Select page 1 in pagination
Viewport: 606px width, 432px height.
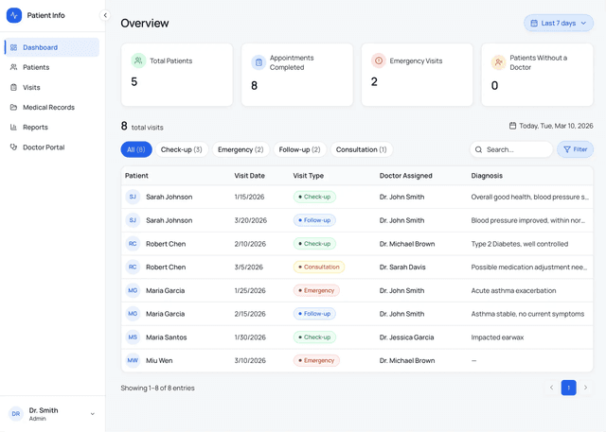pyautogui.click(x=568, y=388)
